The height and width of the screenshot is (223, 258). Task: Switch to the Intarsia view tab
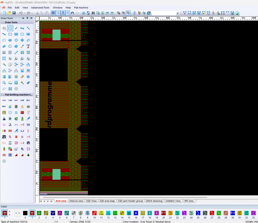click(76, 201)
